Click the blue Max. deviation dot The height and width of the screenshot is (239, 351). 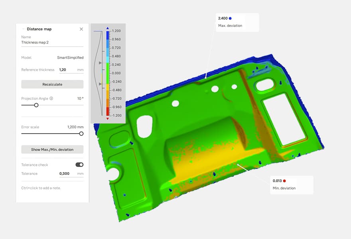[x=230, y=18]
